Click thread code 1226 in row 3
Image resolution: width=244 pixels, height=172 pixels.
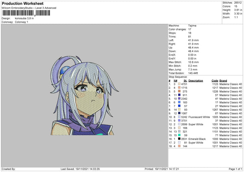tap(215, 91)
